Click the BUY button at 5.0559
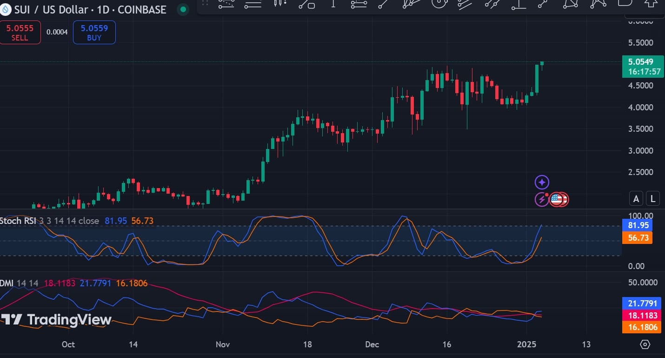Screen dimensions: 665x358 [x=94, y=33]
